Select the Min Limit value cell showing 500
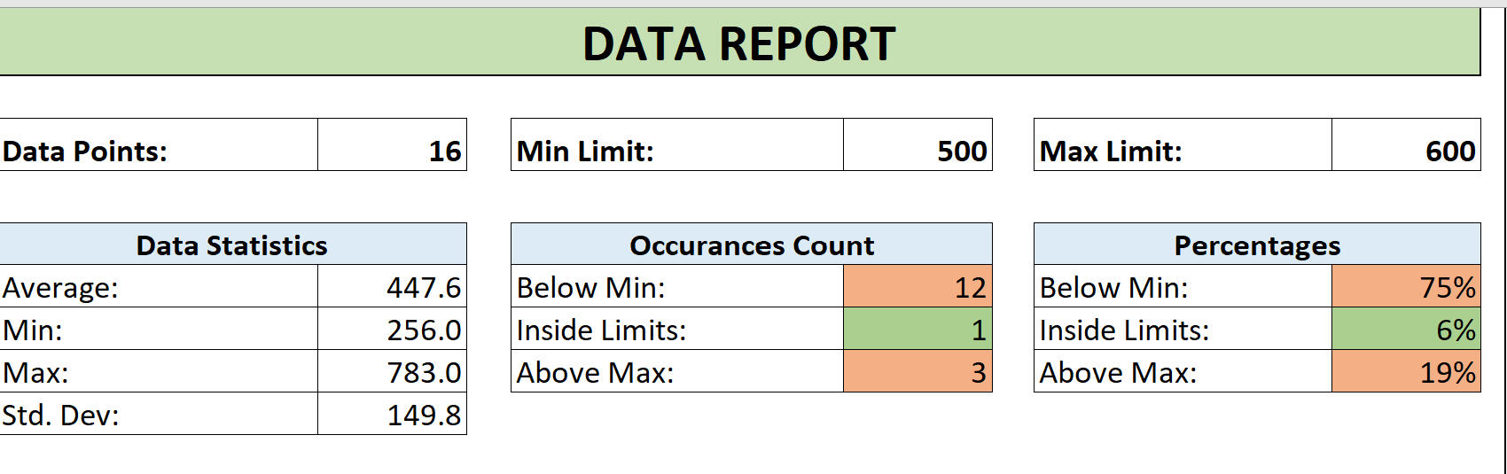The image size is (1507, 474). pyautogui.click(x=917, y=145)
